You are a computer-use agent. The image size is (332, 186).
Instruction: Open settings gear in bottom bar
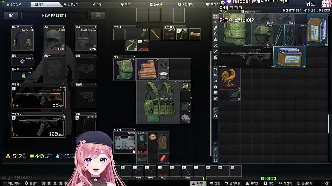point(327,183)
